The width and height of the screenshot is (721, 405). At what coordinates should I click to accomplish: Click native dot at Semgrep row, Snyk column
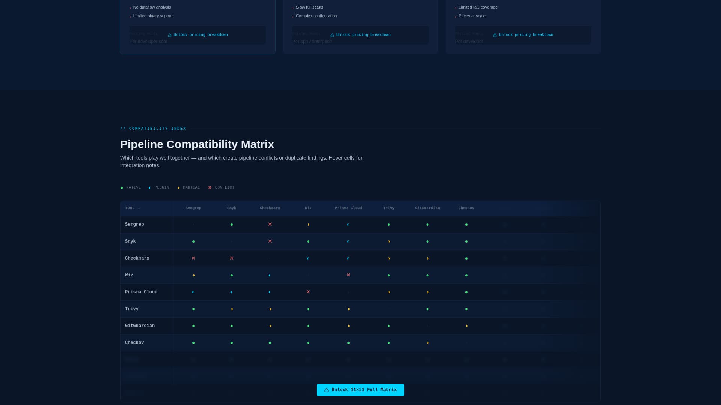pos(232,225)
